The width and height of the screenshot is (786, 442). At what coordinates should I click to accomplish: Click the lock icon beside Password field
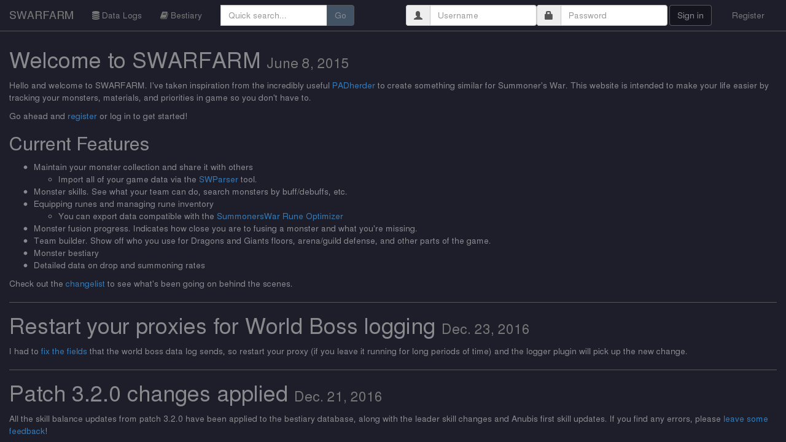coord(549,15)
